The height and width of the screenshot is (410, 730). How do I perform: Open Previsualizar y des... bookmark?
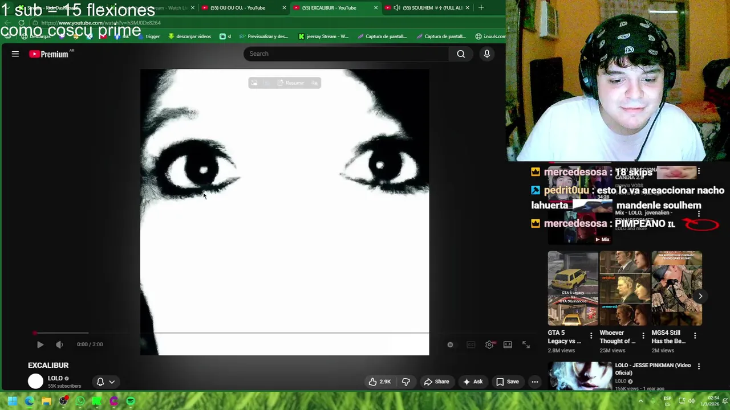coord(263,36)
